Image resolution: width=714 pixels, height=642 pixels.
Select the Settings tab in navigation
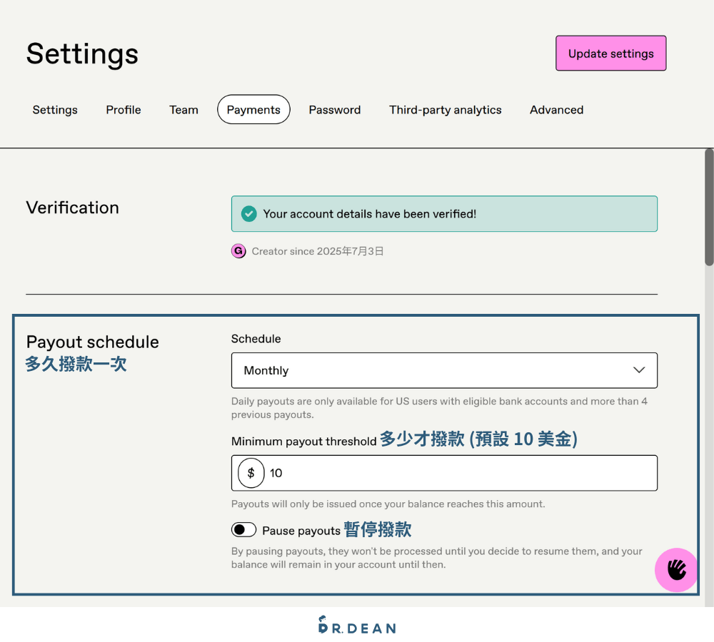pos(55,110)
